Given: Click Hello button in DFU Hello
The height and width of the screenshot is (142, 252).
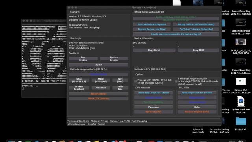Looking at the screenshot, I should 197,107.
